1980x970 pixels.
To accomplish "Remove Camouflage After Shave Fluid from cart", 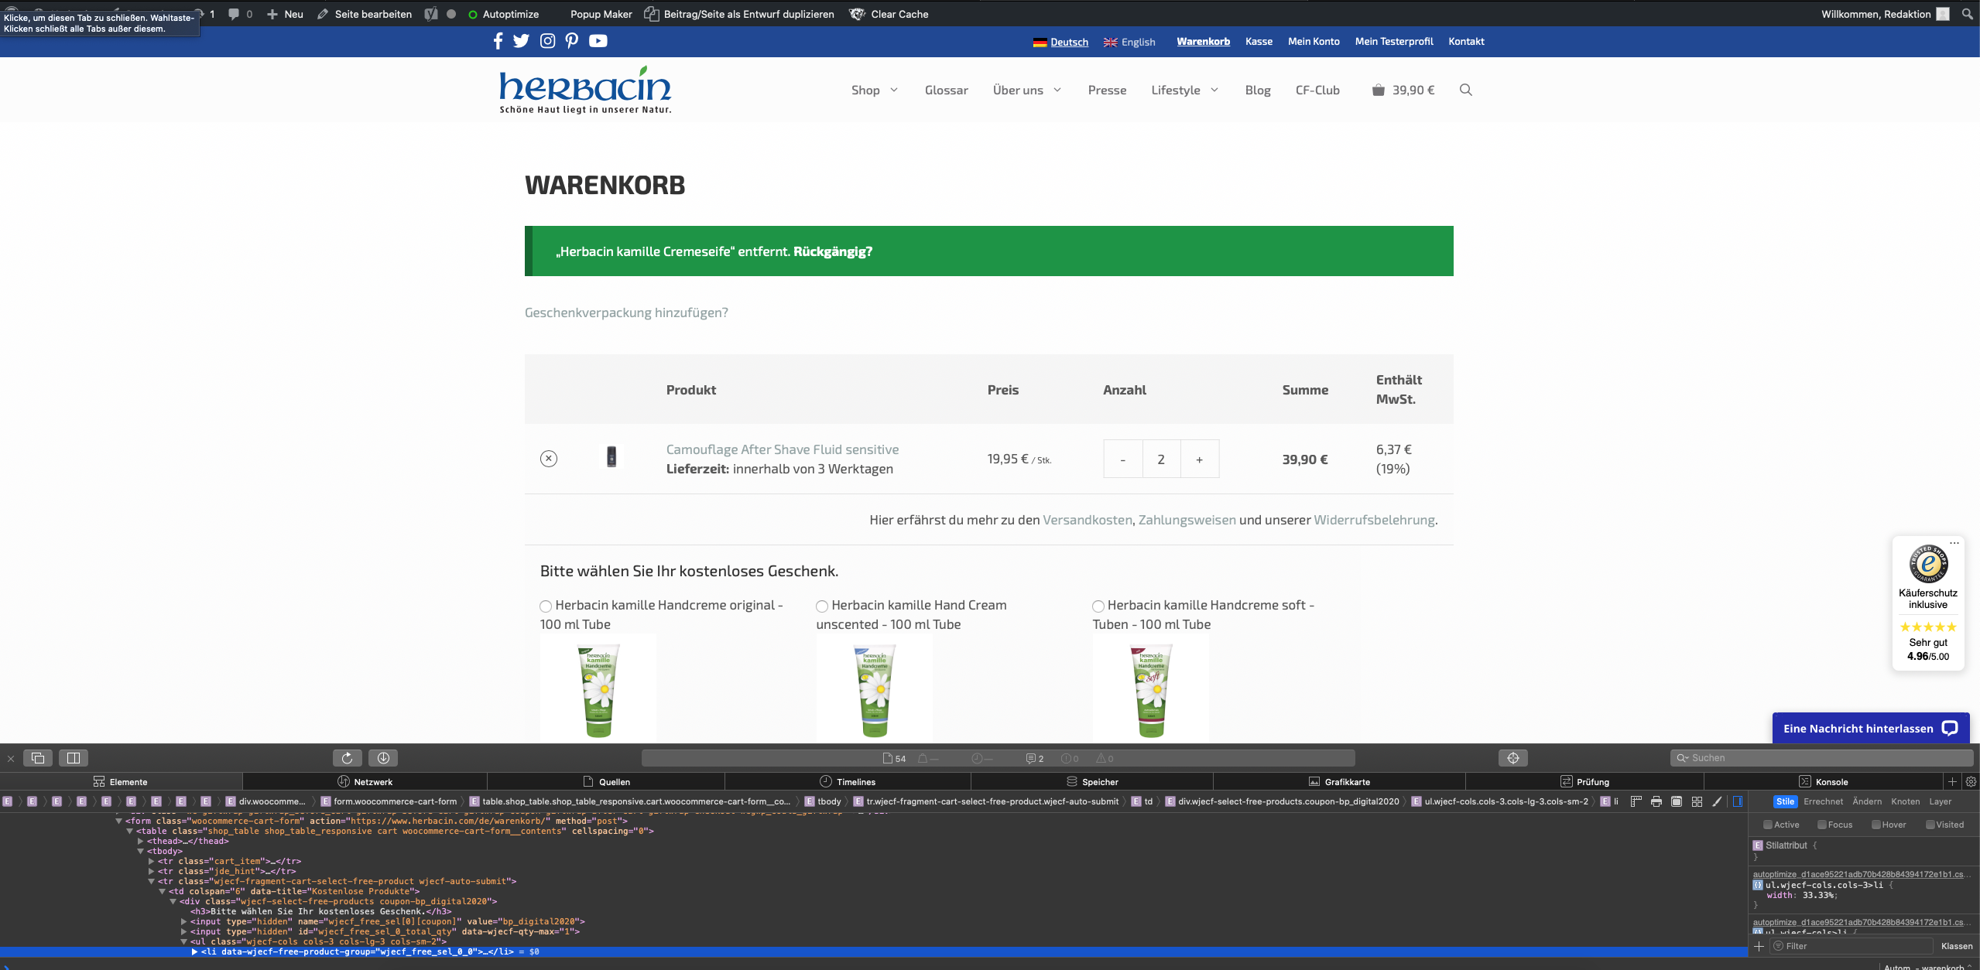I will pos(548,459).
